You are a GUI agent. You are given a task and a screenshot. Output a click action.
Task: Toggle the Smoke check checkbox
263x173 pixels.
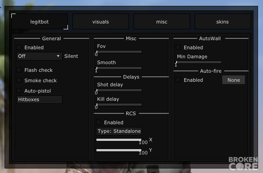click(19, 80)
